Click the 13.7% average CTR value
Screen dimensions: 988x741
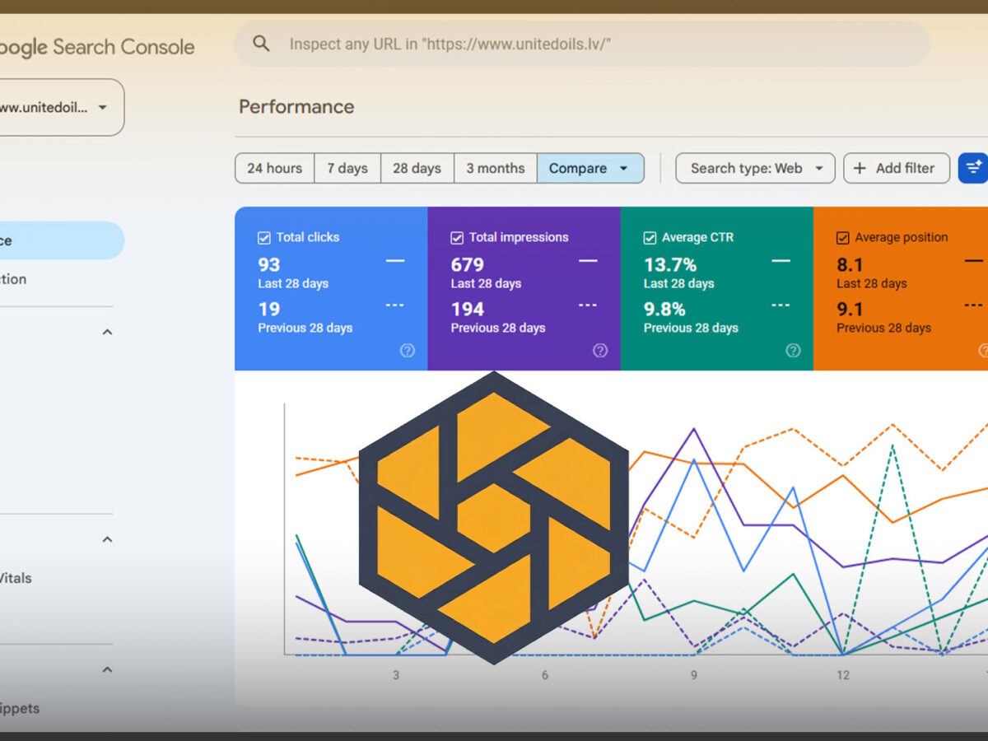click(670, 264)
